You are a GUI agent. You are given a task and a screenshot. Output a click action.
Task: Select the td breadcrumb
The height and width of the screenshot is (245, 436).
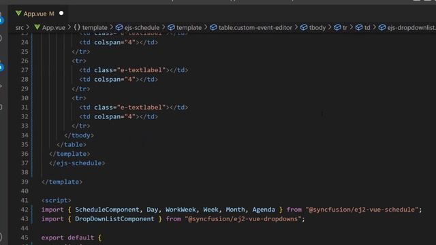point(367,27)
